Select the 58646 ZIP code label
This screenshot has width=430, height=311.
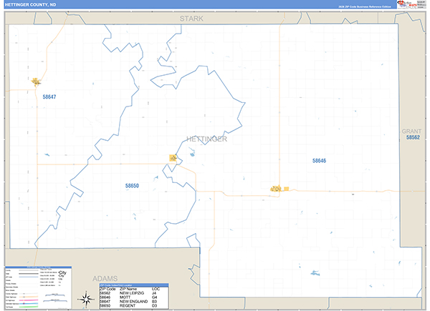point(319,161)
